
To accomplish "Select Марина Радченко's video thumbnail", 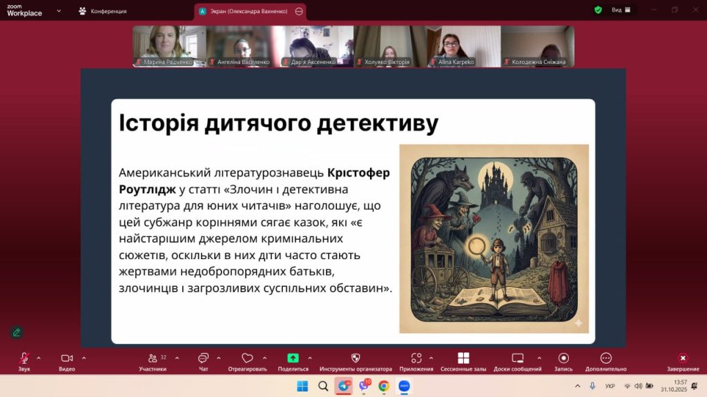I will 169,46.
